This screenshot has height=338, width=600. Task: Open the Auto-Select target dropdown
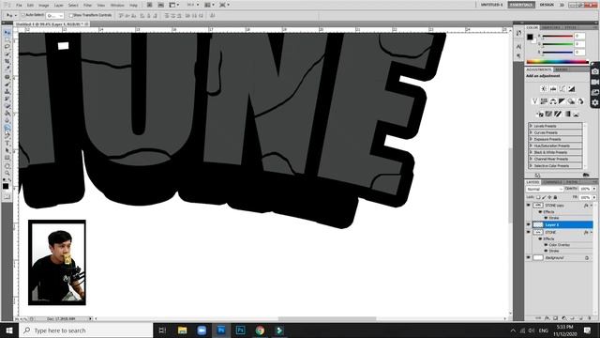[x=54, y=16]
